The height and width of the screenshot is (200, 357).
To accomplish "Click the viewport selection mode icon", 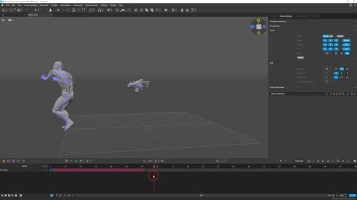I will click(x=3, y=20).
